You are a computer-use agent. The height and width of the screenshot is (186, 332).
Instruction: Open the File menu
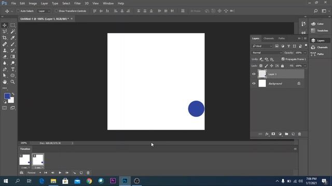13,4
